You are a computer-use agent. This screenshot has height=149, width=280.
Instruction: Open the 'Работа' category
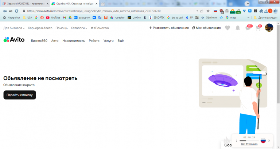(x=94, y=41)
